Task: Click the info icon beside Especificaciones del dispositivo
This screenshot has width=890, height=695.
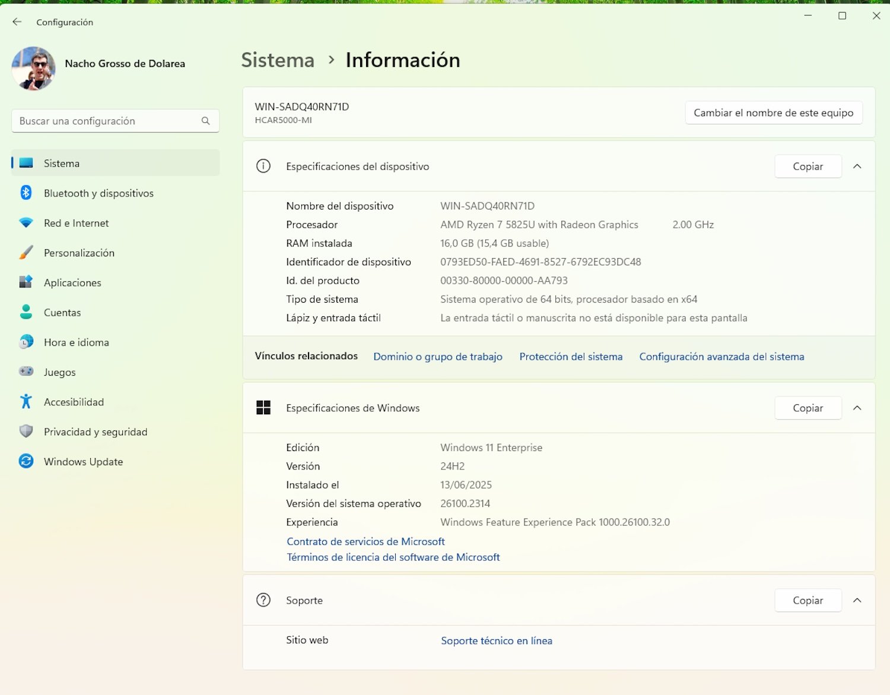Action: [x=263, y=166]
